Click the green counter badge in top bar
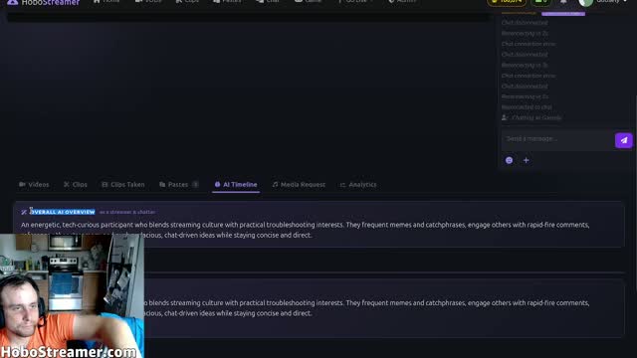The image size is (637, 358). 541,2
